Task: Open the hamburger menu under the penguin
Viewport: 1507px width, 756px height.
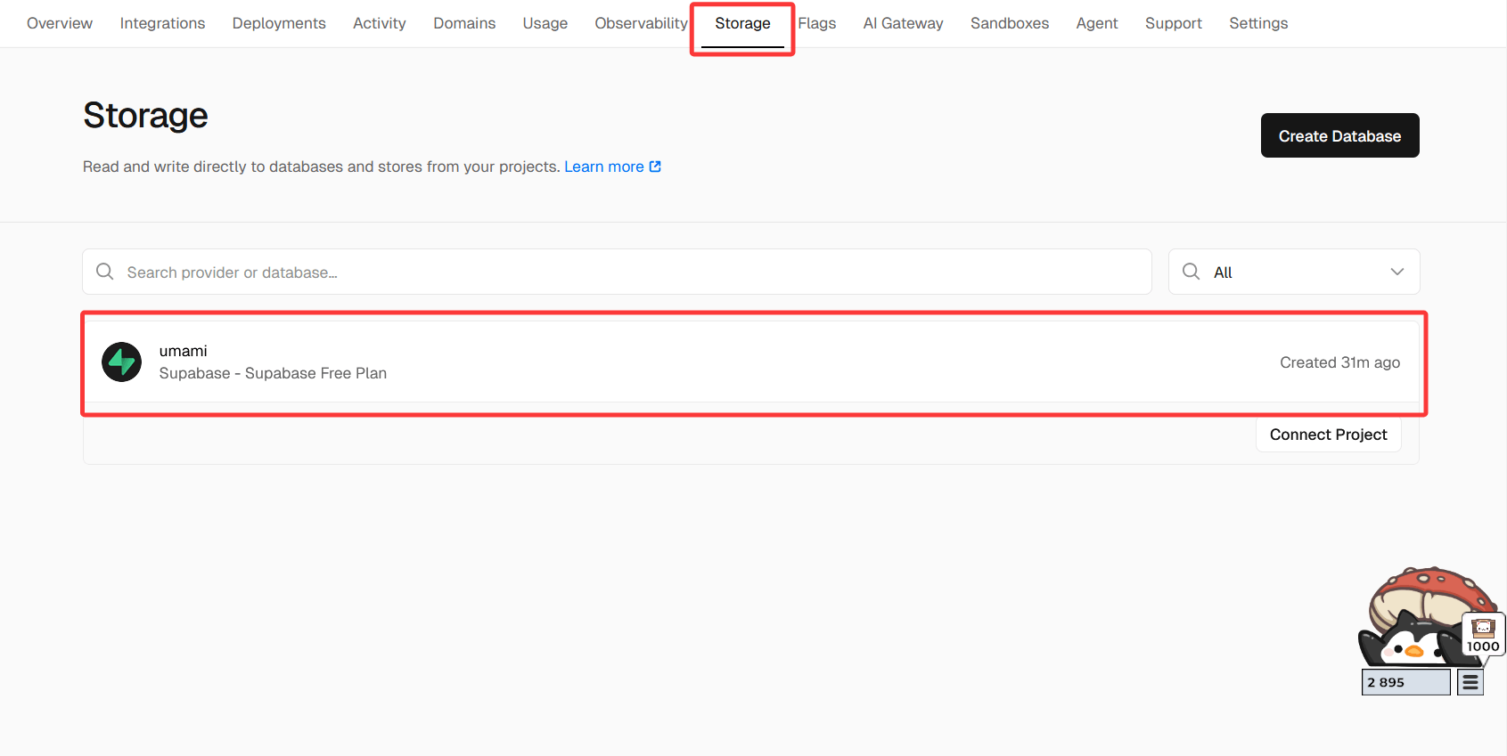Action: (1470, 682)
